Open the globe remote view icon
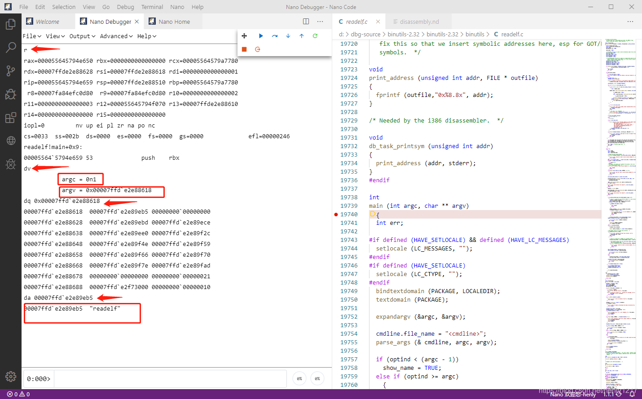Viewport: 642px width, 399px height. tap(10, 141)
